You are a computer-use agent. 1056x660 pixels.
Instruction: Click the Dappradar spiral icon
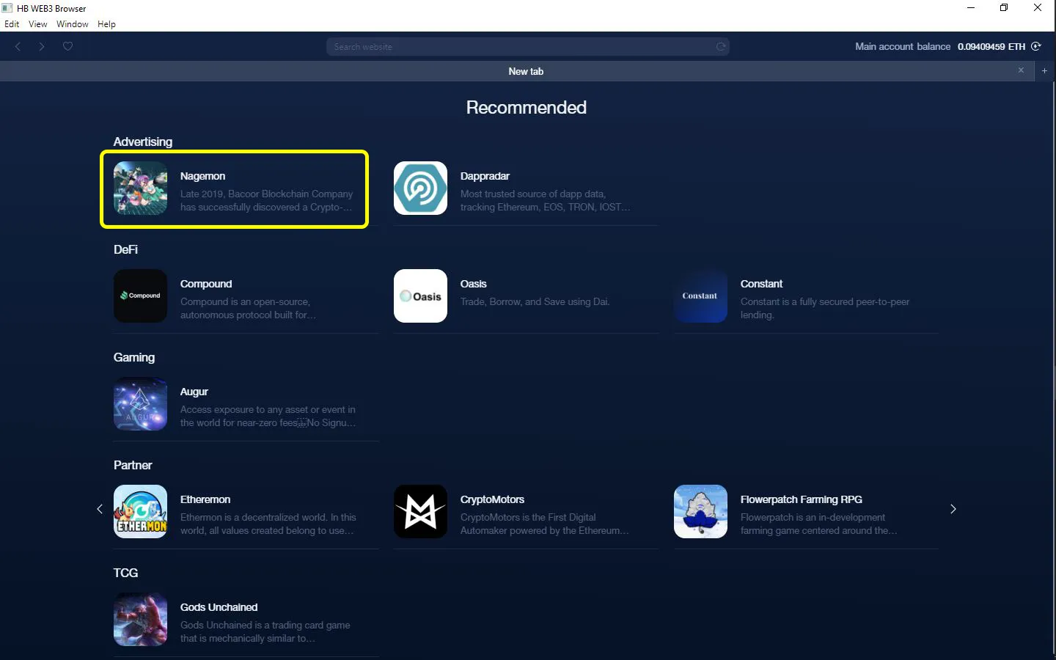[x=420, y=188]
